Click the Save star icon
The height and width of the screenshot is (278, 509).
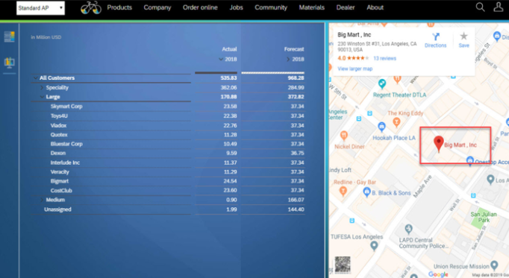pos(464,36)
